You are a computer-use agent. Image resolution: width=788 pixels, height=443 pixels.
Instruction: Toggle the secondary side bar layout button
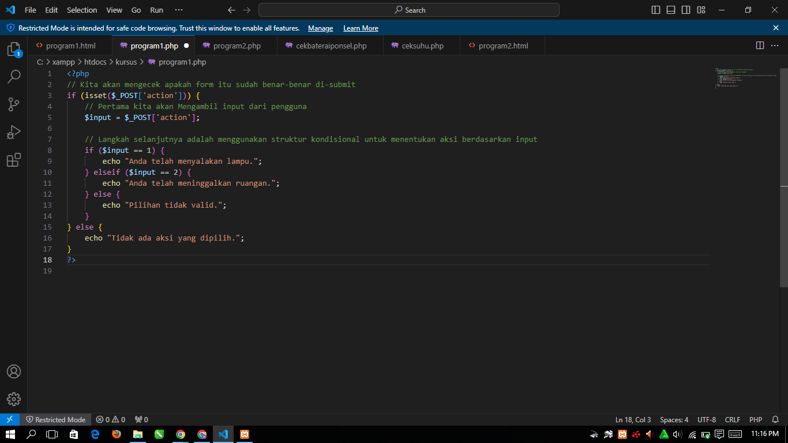pos(686,10)
